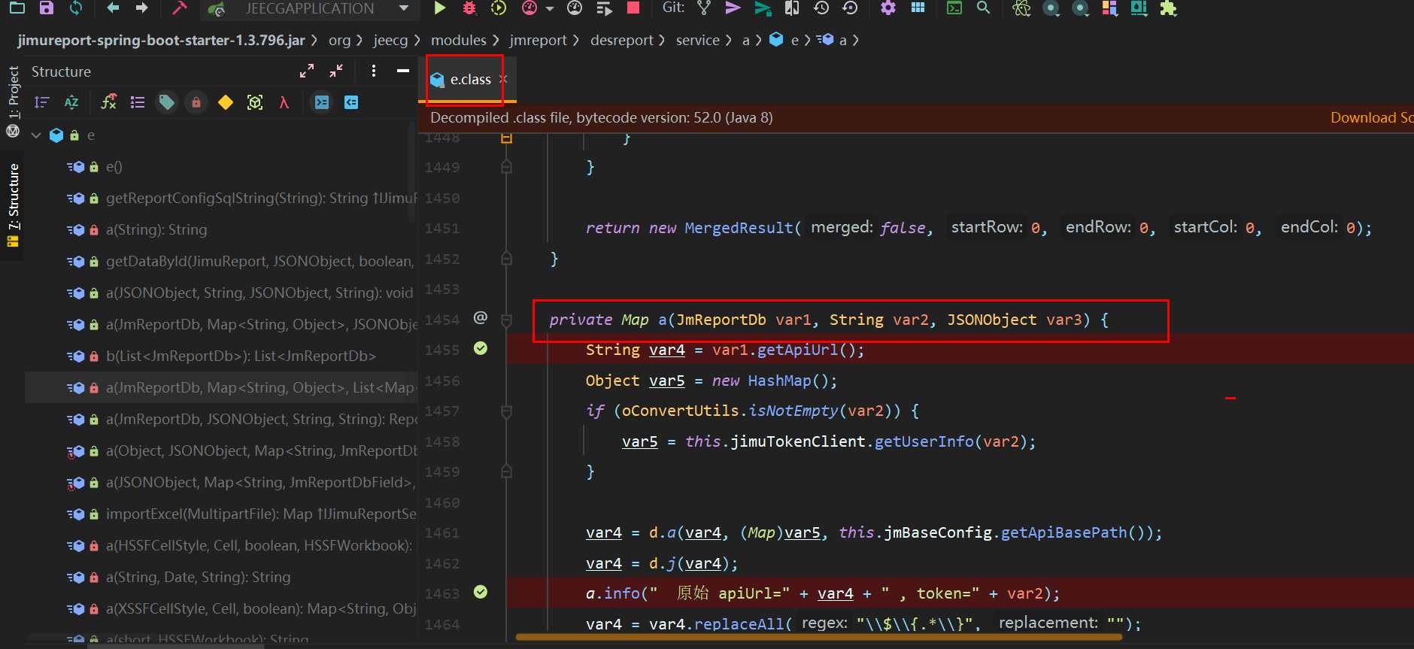Viewport: 1414px width, 649px height.
Task: Select 'service' in the breadcrumb path
Action: pos(698,40)
